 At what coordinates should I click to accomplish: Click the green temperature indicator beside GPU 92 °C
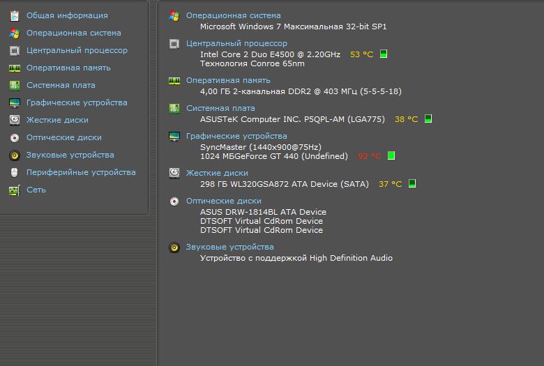pos(391,155)
